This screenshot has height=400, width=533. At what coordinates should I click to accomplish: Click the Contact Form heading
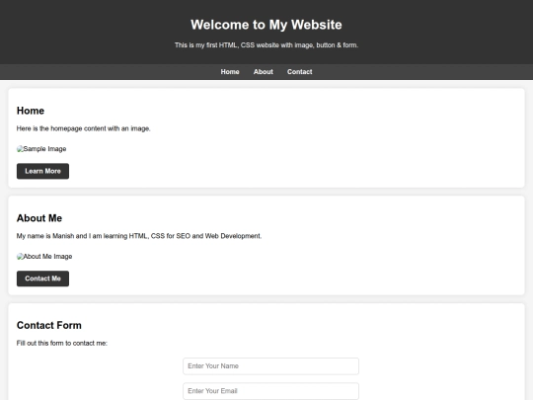(x=49, y=326)
